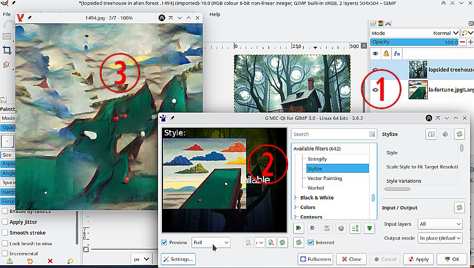Click the lopsided treehouse layer thumbnail
Image resolution: width=474 pixels, height=268 pixels.
point(418,70)
